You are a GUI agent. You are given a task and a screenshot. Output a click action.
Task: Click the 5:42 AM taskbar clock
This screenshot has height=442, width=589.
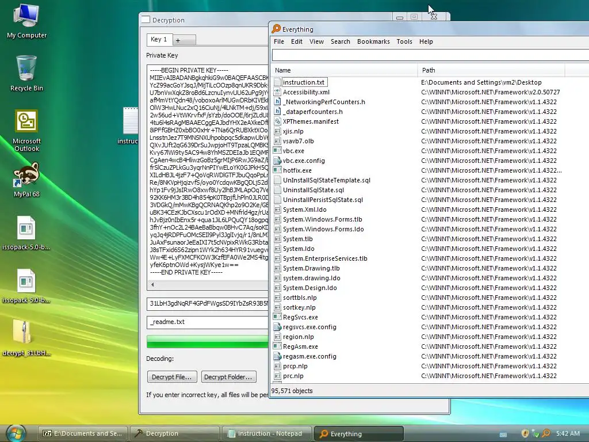coord(568,433)
